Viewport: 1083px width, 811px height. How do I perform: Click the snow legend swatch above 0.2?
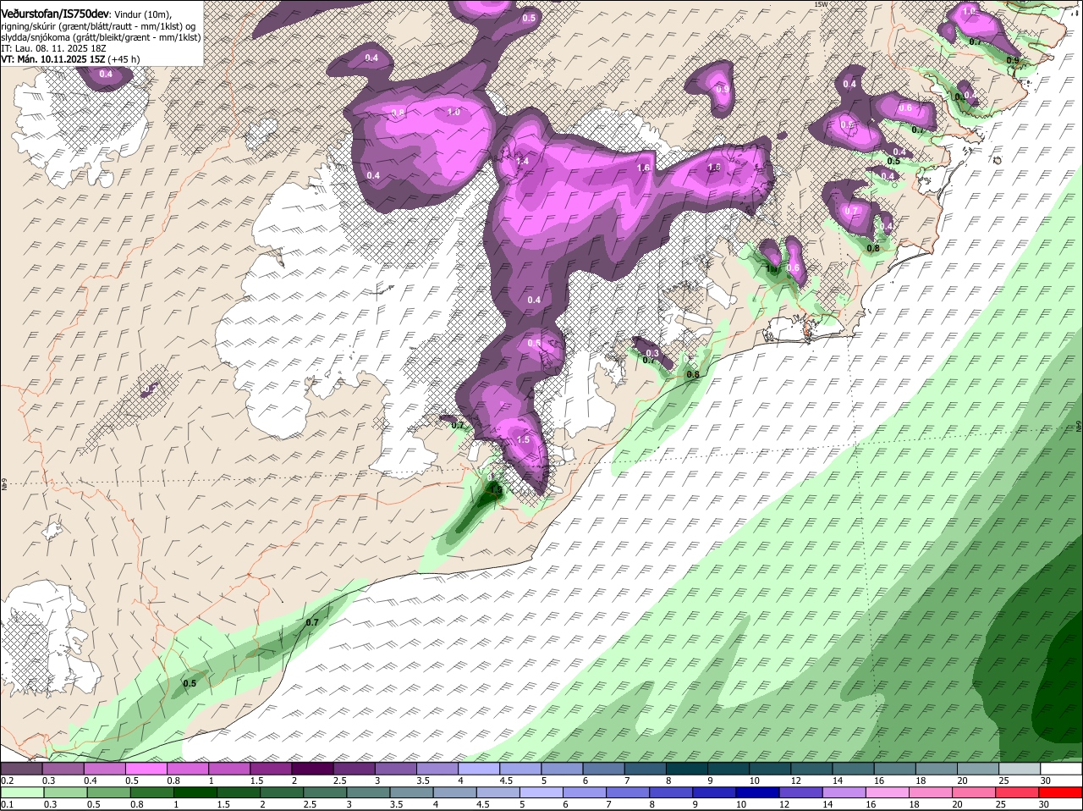21,769
